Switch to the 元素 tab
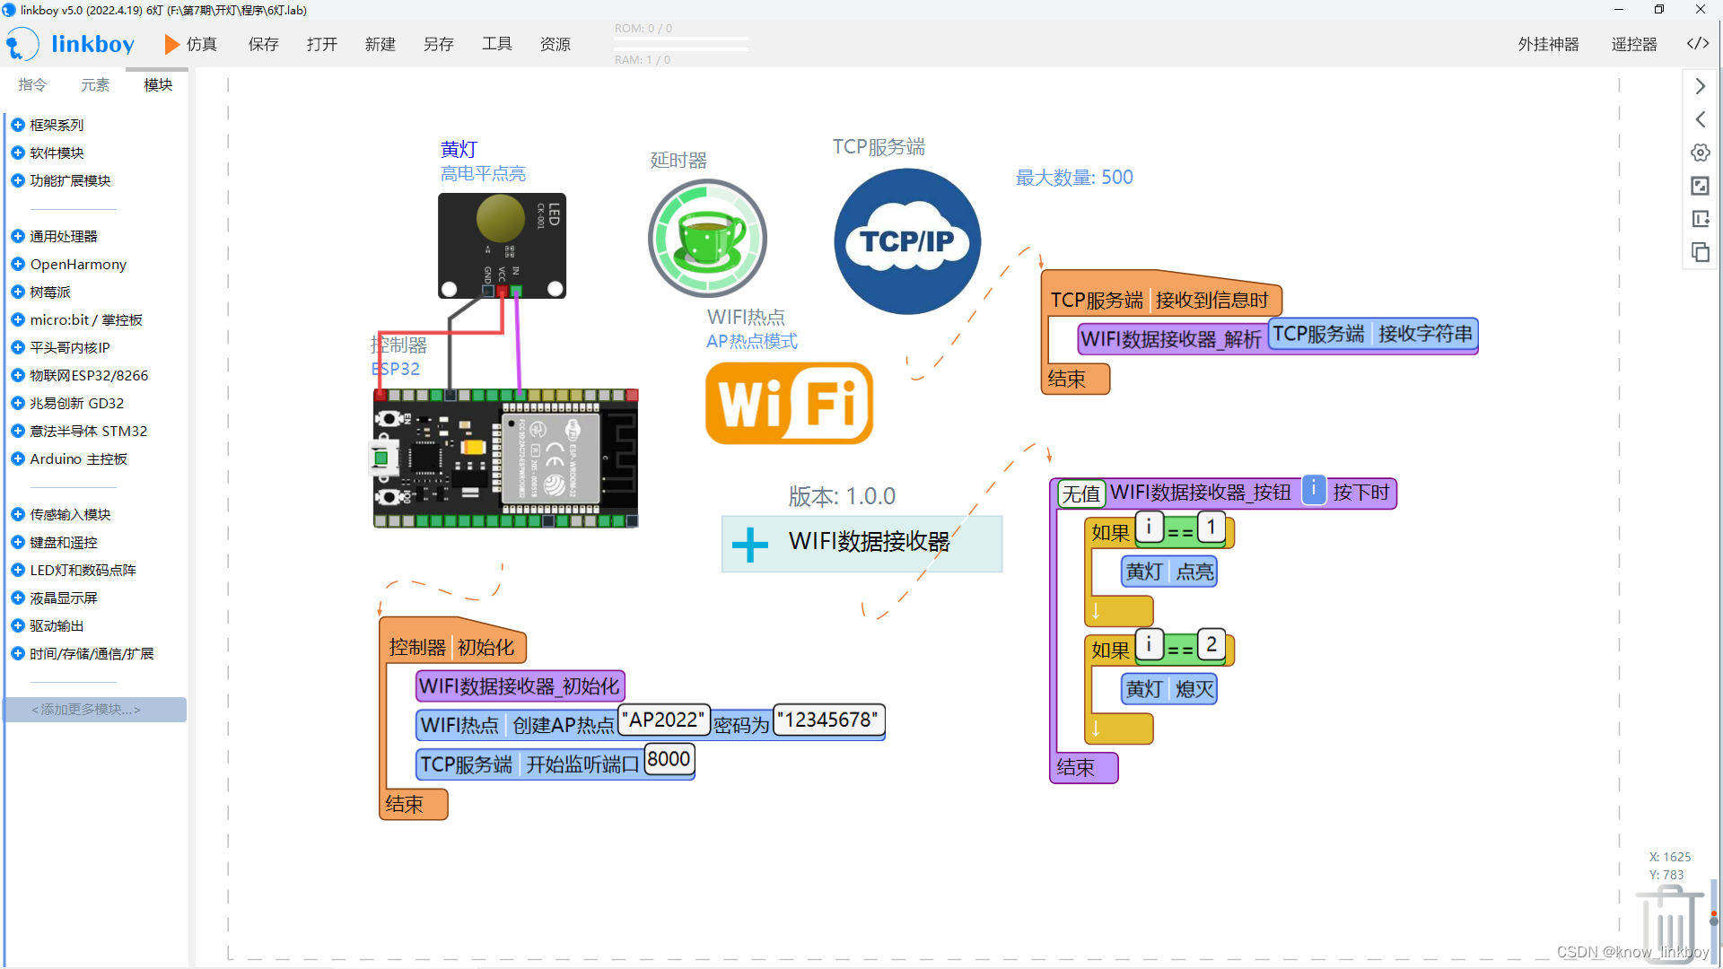This screenshot has width=1723, height=969. [95, 84]
